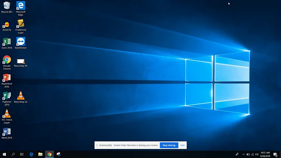The image size is (281, 158).
Task: Open taskbar search magnifier
Action: point(13,154)
